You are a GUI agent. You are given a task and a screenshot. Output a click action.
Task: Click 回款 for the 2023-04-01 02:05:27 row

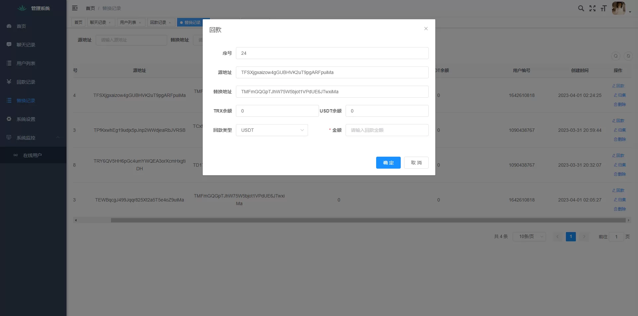pos(618,191)
